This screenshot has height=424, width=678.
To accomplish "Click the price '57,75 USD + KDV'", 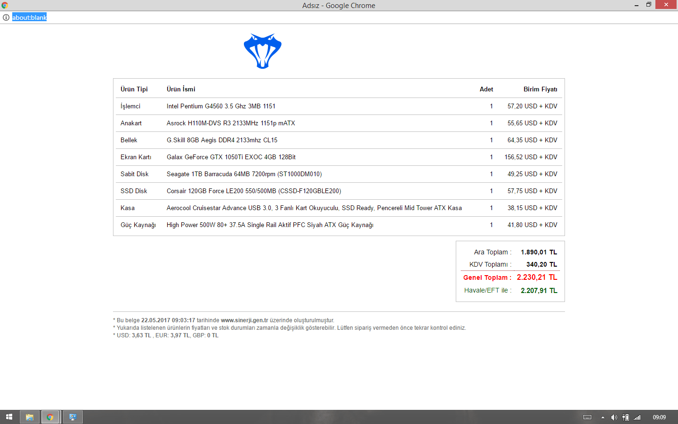I will click(x=533, y=191).
